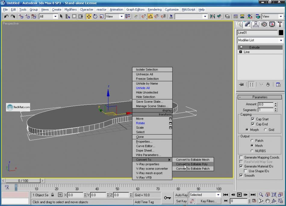Select Mesh output radio button
The width and height of the screenshot is (286, 206).
[x=252, y=145]
